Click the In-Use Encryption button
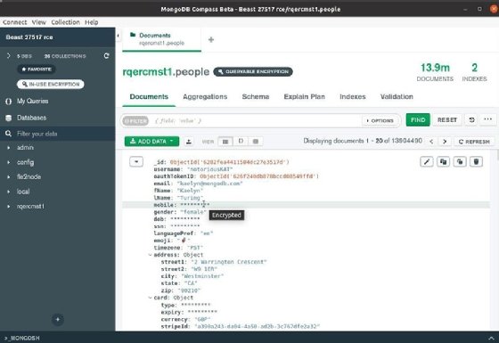Screen dimensions: 499x343 tap(51, 84)
